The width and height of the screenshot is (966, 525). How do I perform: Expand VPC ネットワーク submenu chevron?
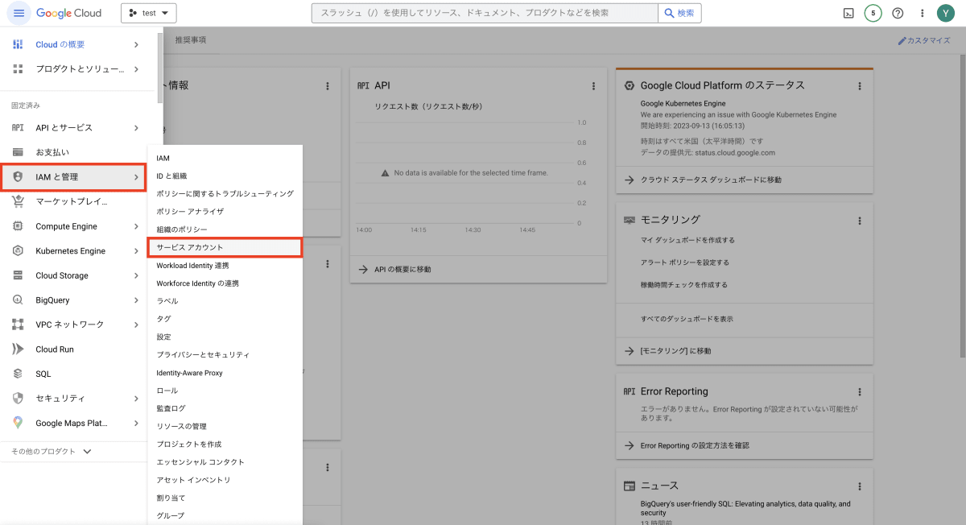click(x=136, y=325)
